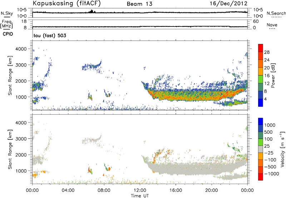Click the '12:00' time axis label
Viewport: 286px width, 198px height.
(140, 190)
